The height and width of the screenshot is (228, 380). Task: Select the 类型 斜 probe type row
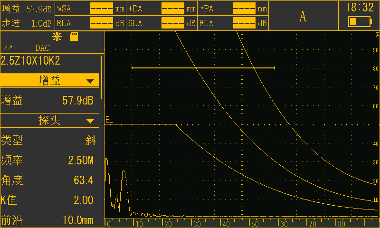point(49,140)
